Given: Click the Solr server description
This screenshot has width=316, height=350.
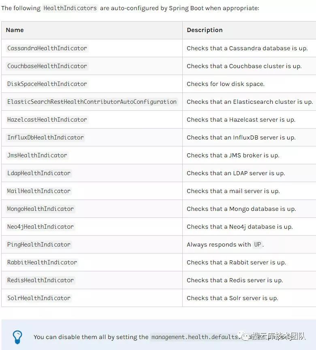Looking at the screenshot, I should [x=233, y=298].
